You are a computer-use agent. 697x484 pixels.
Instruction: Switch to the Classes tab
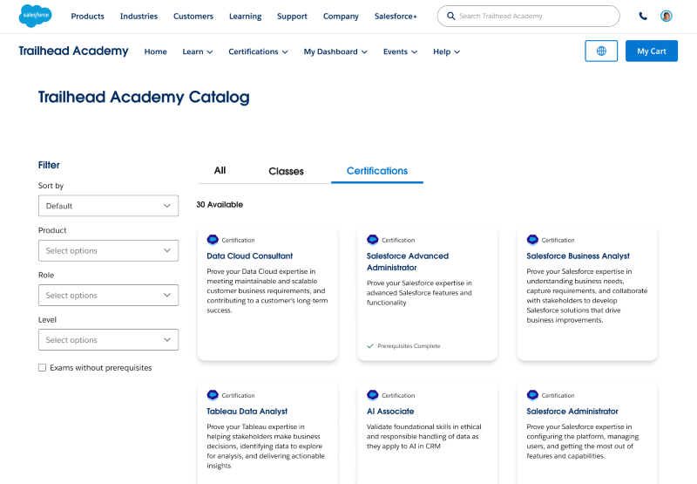point(286,171)
